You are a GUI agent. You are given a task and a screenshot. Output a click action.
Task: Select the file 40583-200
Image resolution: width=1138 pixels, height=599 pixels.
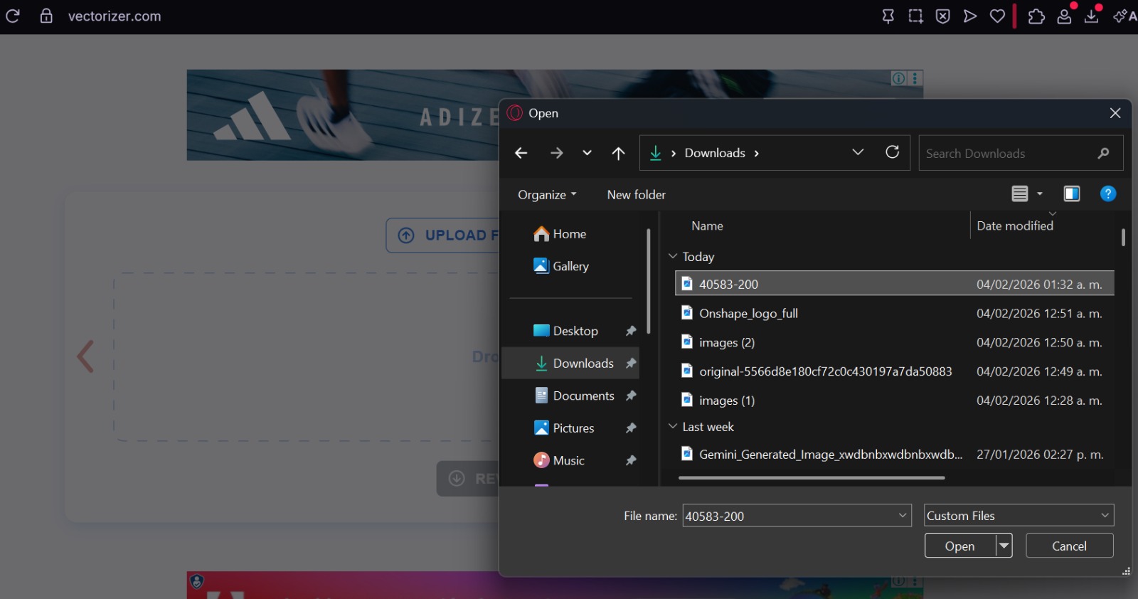click(894, 284)
